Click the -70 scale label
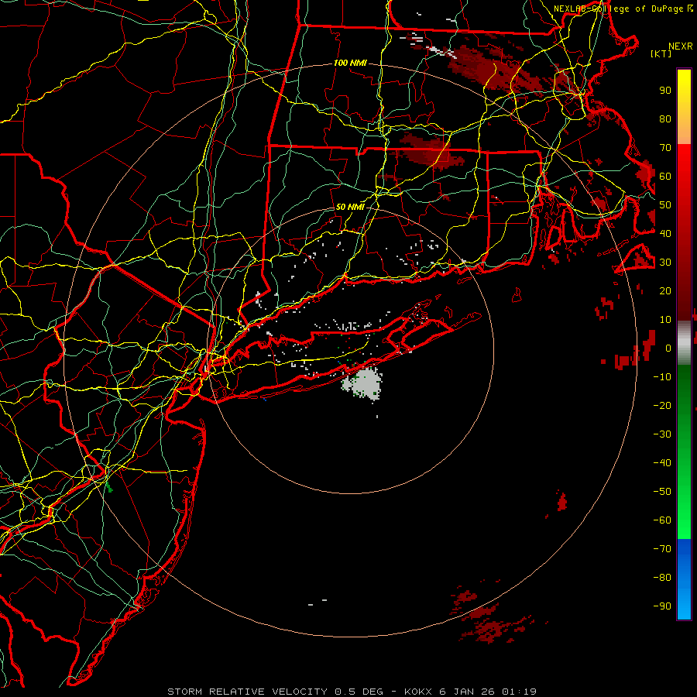The width and height of the screenshot is (697, 697). click(662, 549)
